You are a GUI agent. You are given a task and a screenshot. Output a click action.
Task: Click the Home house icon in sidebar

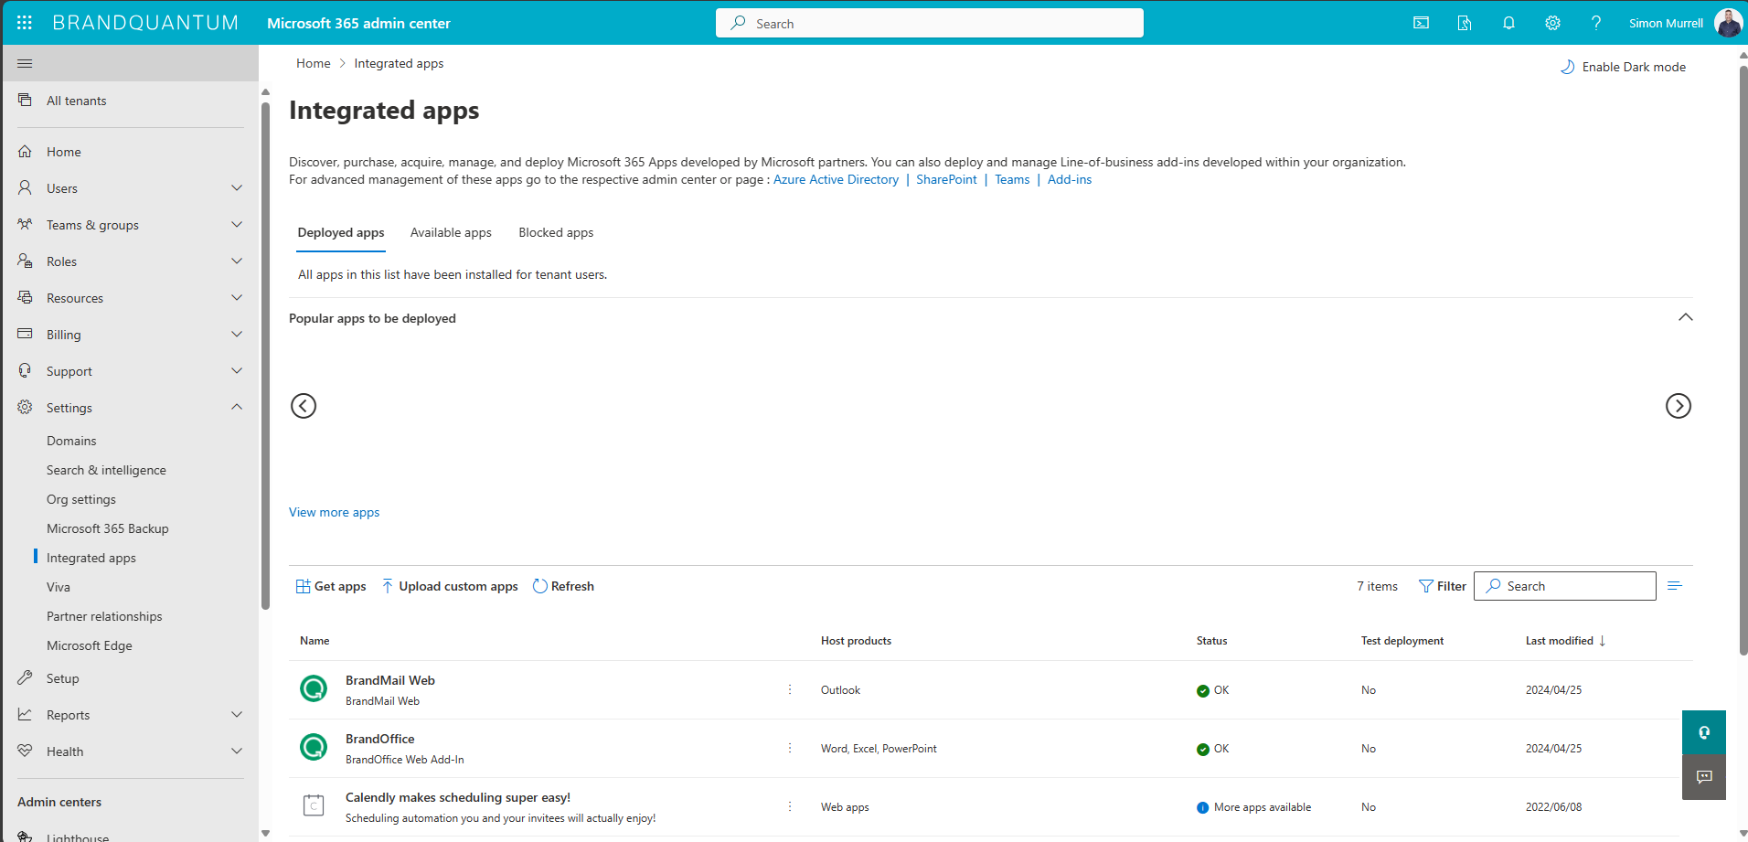click(x=25, y=152)
